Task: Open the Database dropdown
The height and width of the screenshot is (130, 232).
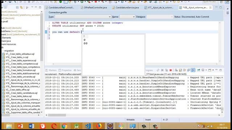Action: click(x=160, y=17)
